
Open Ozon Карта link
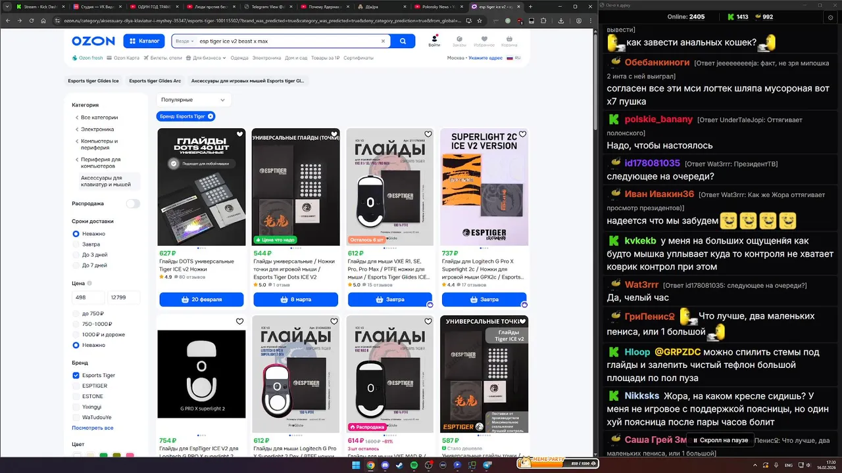(x=124, y=58)
